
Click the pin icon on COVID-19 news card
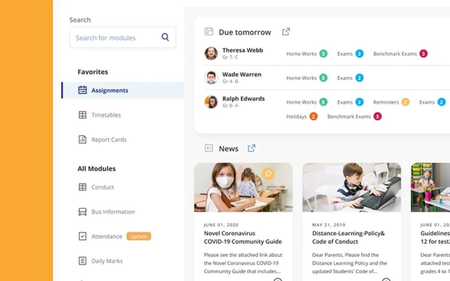[x=268, y=174]
